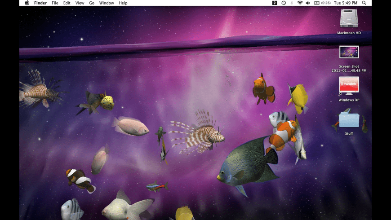
Task: Click the Bluetooth status icon
Action: pyautogui.click(x=292, y=3)
